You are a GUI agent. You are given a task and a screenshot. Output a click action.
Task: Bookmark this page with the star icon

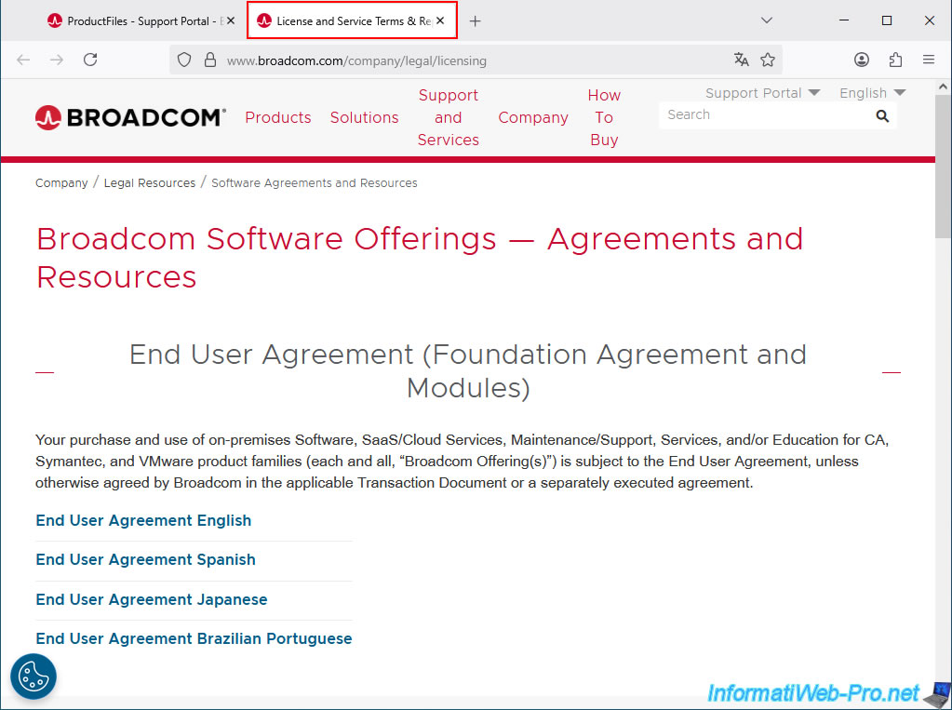(x=768, y=60)
